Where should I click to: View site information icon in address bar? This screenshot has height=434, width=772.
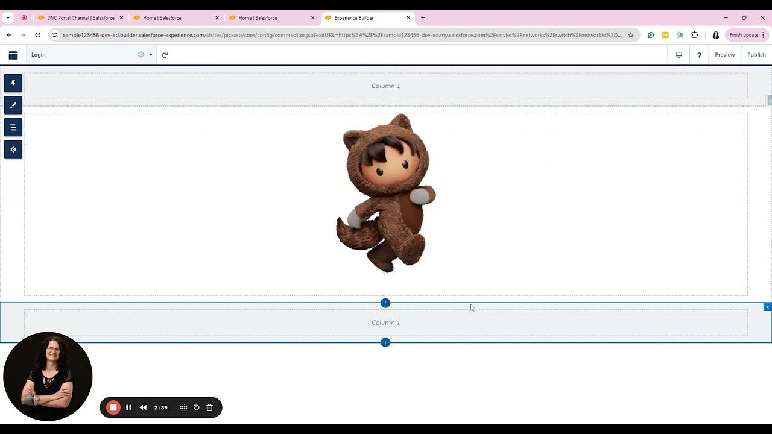55,35
